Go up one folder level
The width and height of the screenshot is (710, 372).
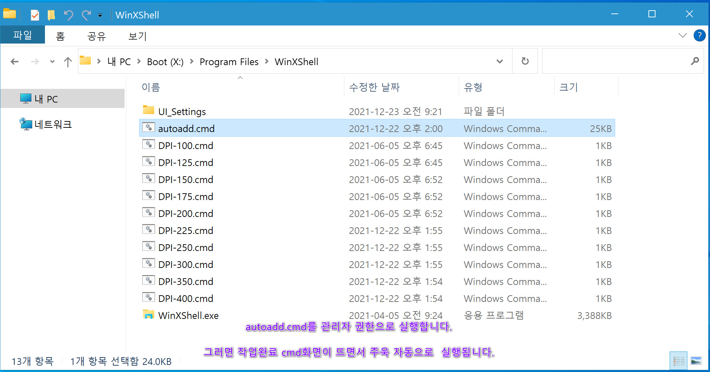click(x=68, y=62)
